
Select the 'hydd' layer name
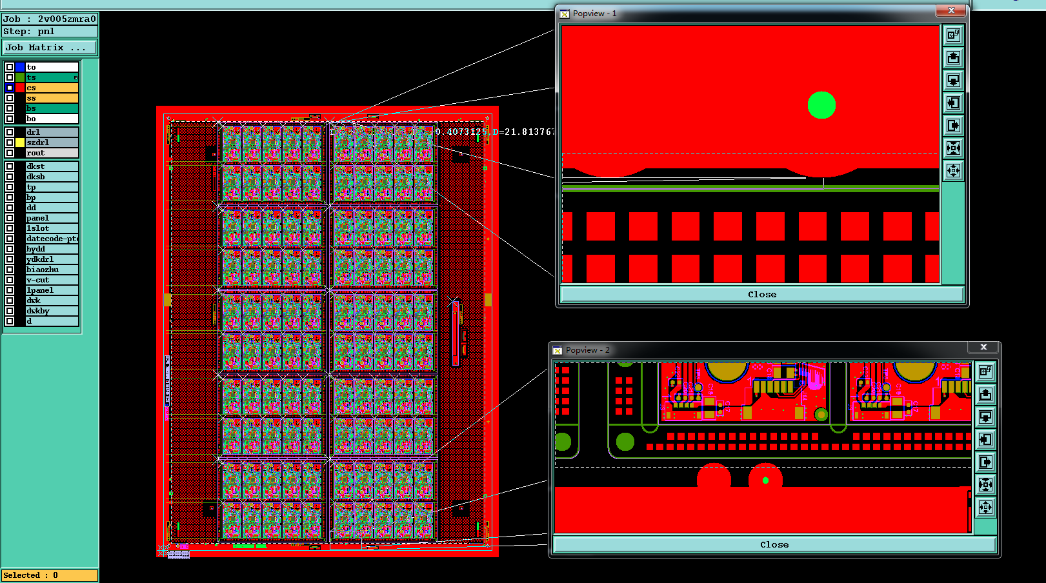click(52, 249)
